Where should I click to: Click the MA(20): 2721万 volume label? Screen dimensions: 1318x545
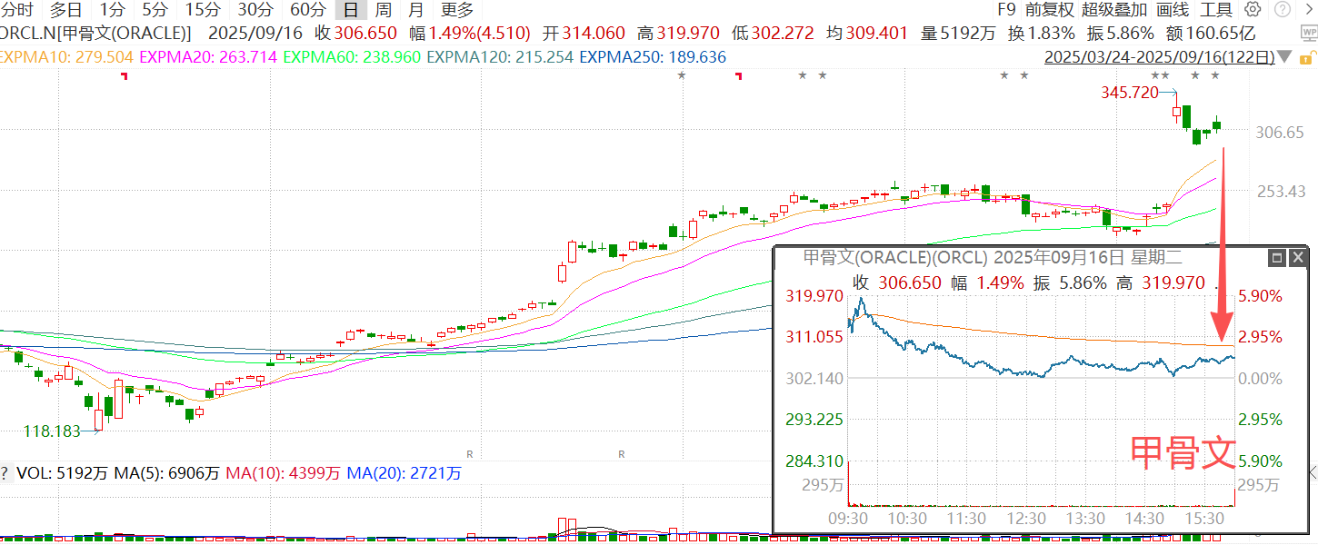(x=404, y=473)
